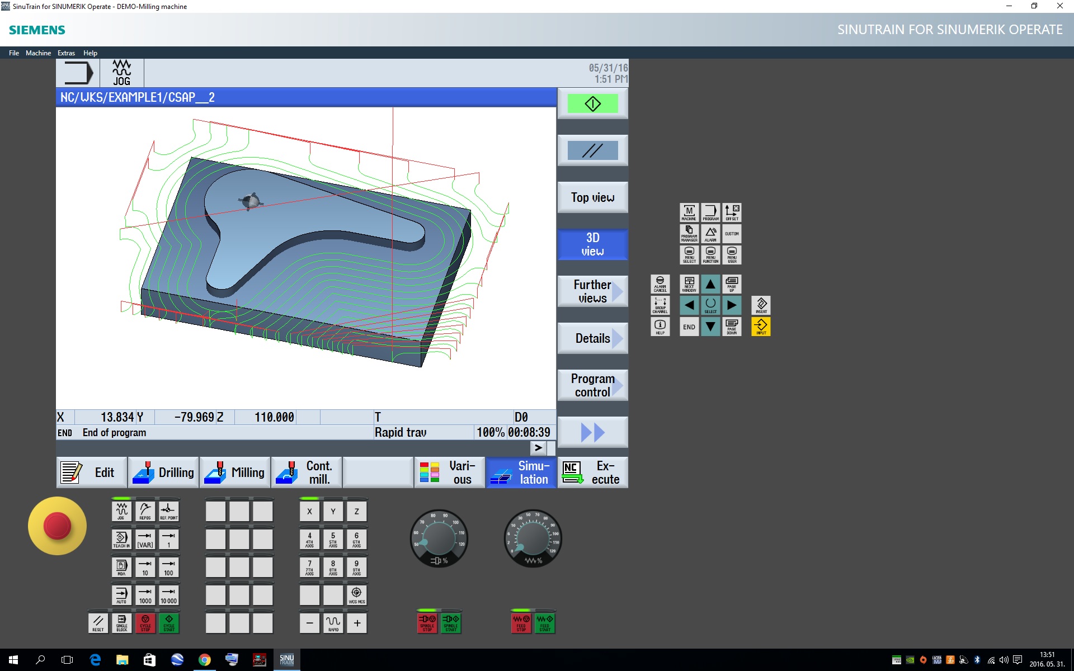The image size is (1074, 671).
Task: Open Chrome from the Windows taskbar
Action: click(205, 660)
